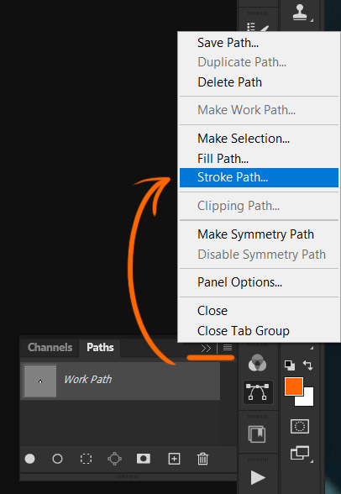Screen dimensions: 341x494
Task: Switch to the Channels tab
Action: pyautogui.click(x=50, y=347)
